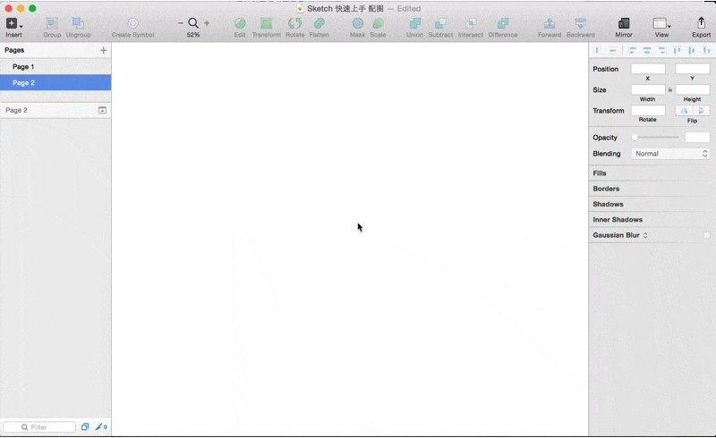Click the Export icon
716x438 pixels.
(701, 23)
